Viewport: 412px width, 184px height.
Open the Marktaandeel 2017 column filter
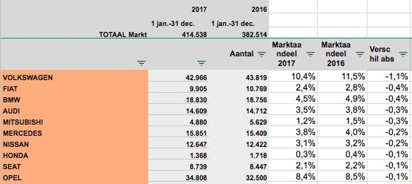311,54
